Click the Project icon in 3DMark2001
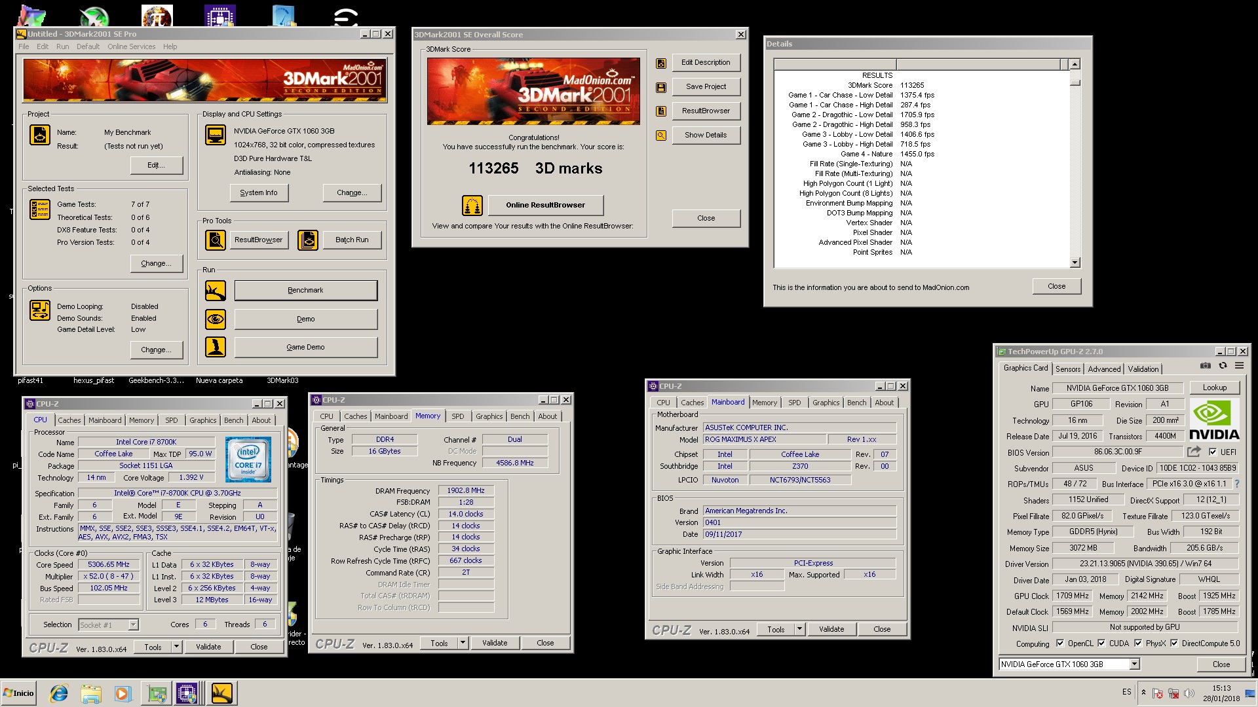The height and width of the screenshot is (707, 1258). pos(40,135)
